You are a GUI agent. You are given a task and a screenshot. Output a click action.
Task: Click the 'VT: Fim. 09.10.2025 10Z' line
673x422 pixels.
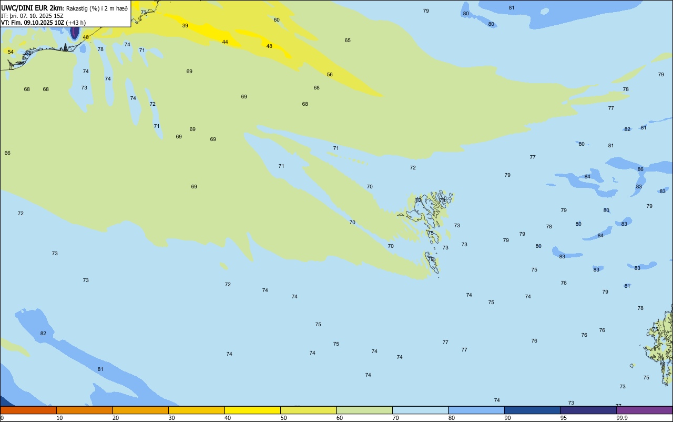32,23
